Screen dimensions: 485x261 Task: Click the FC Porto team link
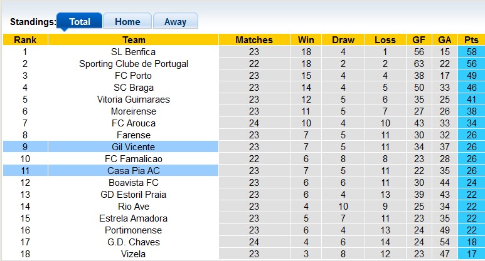pos(133,76)
